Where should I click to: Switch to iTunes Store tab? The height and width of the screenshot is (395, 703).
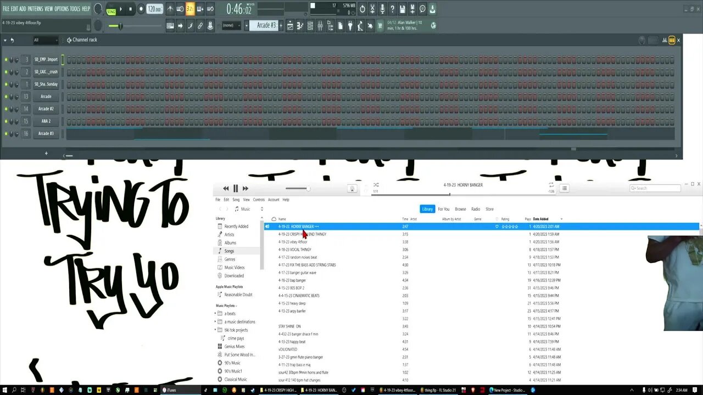489,209
